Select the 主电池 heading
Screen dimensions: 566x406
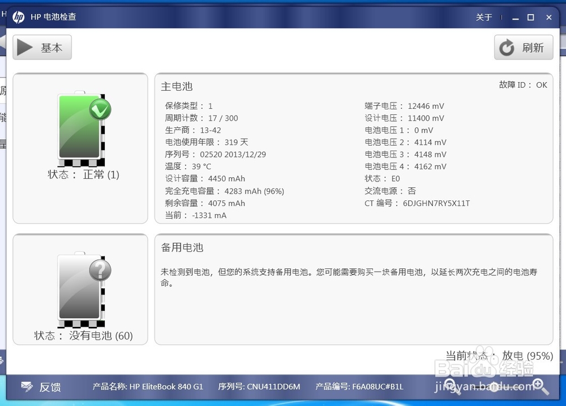click(x=177, y=86)
